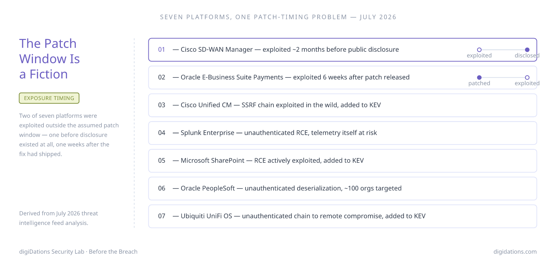Screen dimensions: 556x268
Task: Click the patched label in row 02
Action: click(479, 83)
